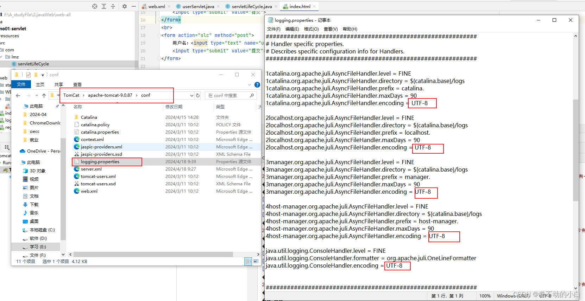The width and height of the screenshot is (585, 301).
Task: Open 3D 对象 in Explorer navigation pane
Action: [34, 171]
